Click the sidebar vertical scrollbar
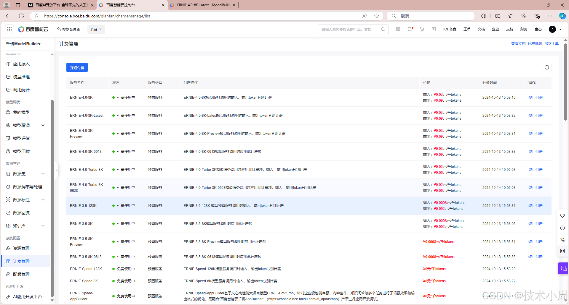This screenshot has height=305, width=569. (x=52, y=198)
